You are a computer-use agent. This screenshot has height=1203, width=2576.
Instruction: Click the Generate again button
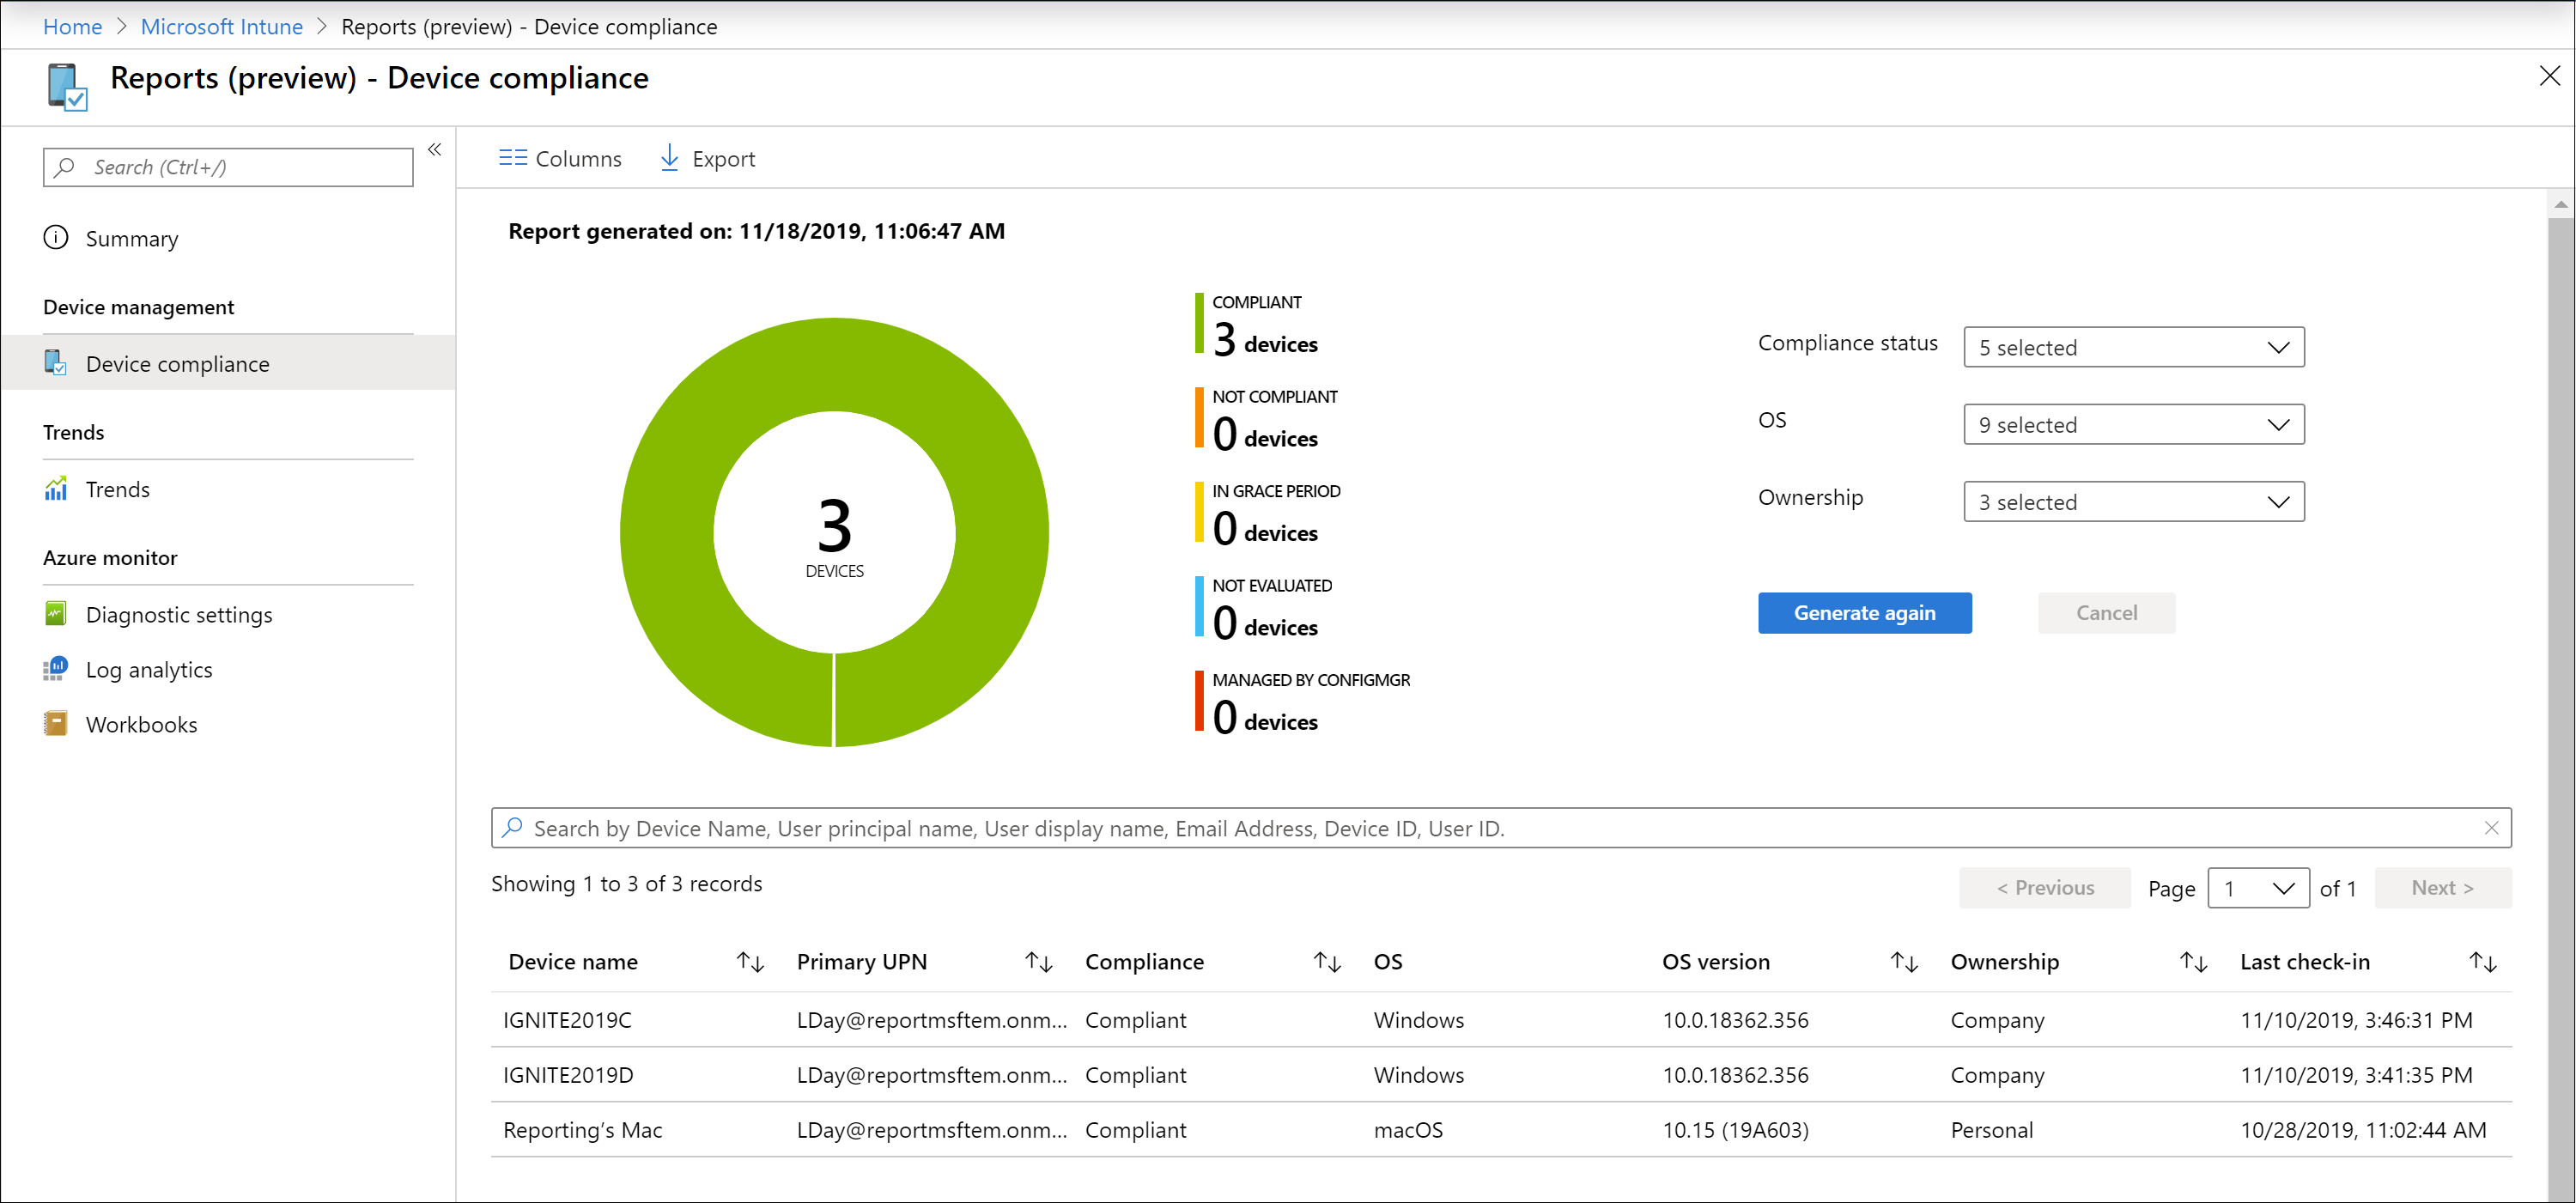point(1865,613)
